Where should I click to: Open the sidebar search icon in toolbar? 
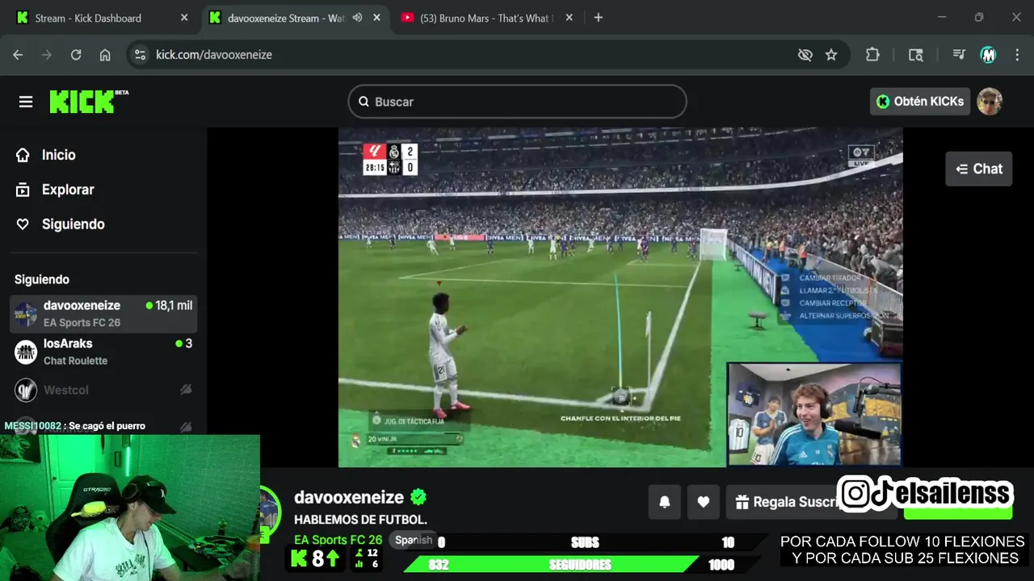tap(915, 55)
